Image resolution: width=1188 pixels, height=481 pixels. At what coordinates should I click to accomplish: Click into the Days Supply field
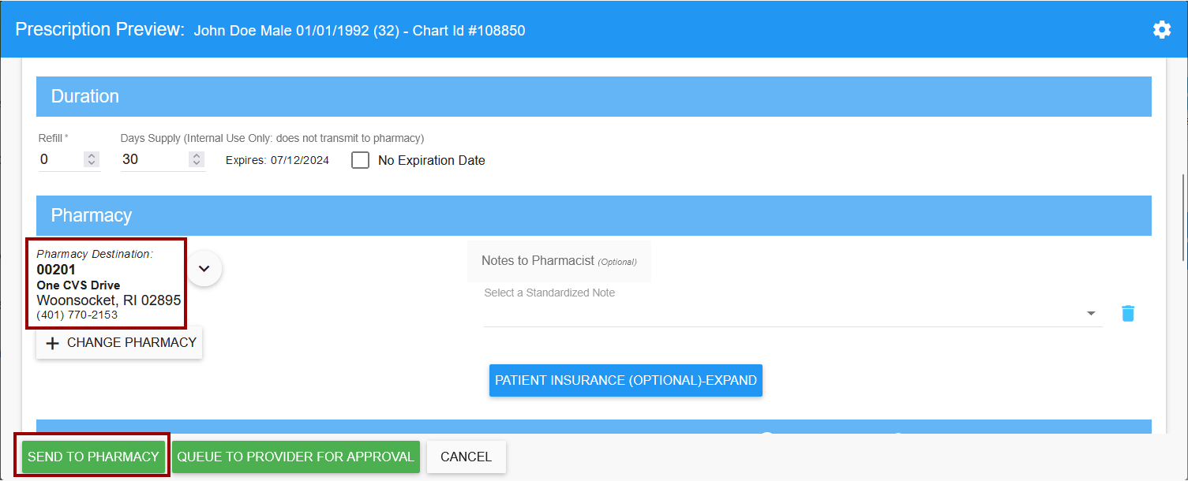pos(153,159)
